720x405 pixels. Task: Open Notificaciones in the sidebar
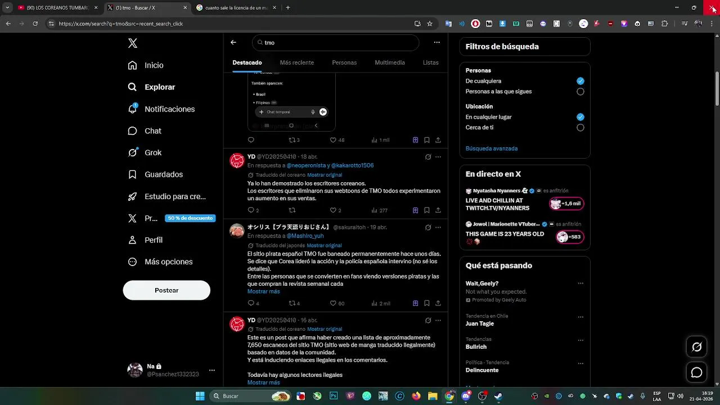tap(161, 109)
